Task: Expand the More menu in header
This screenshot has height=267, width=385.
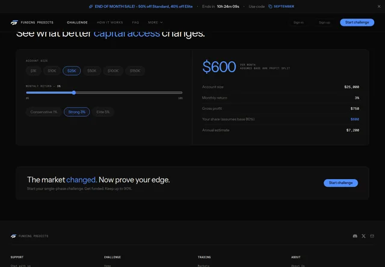Action: (x=155, y=22)
